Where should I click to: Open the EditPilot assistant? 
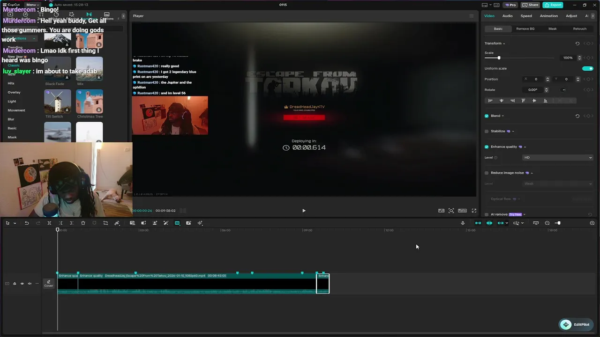pyautogui.click(x=576, y=324)
